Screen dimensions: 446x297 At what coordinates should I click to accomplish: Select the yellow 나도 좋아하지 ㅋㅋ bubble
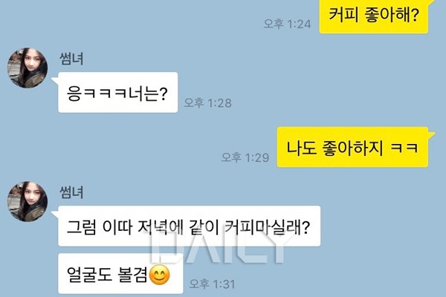pyautogui.click(x=352, y=147)
